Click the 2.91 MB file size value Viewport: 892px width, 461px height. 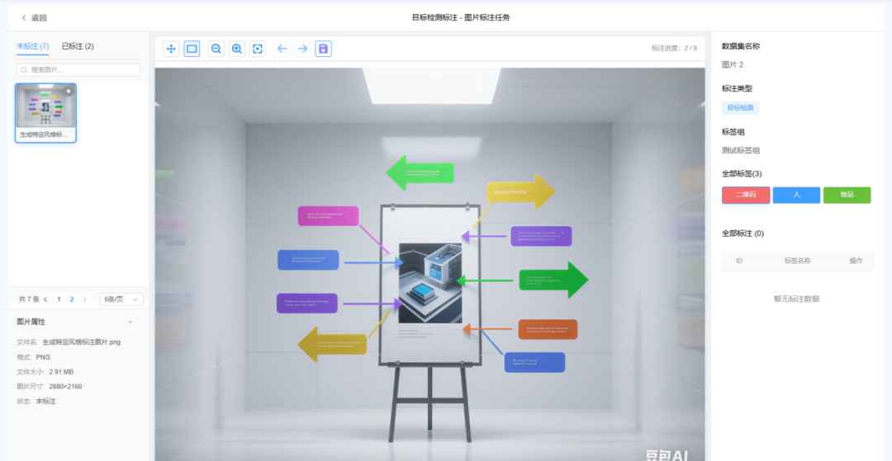click(61, 372)
